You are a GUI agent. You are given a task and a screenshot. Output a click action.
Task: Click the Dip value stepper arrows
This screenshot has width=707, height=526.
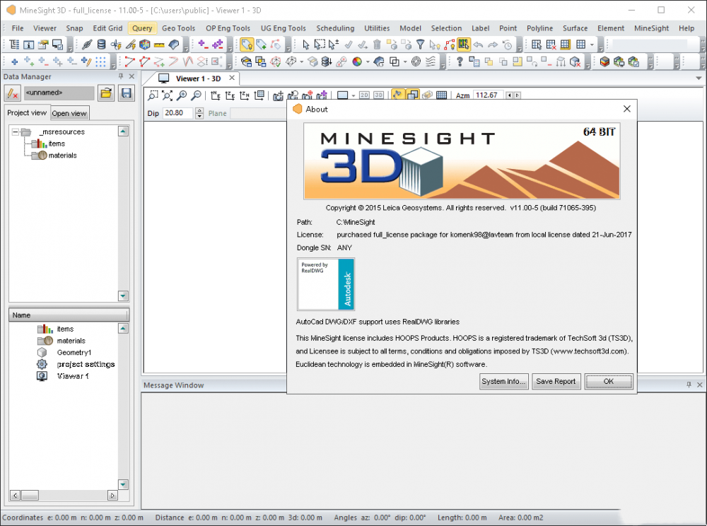point(200,113)
